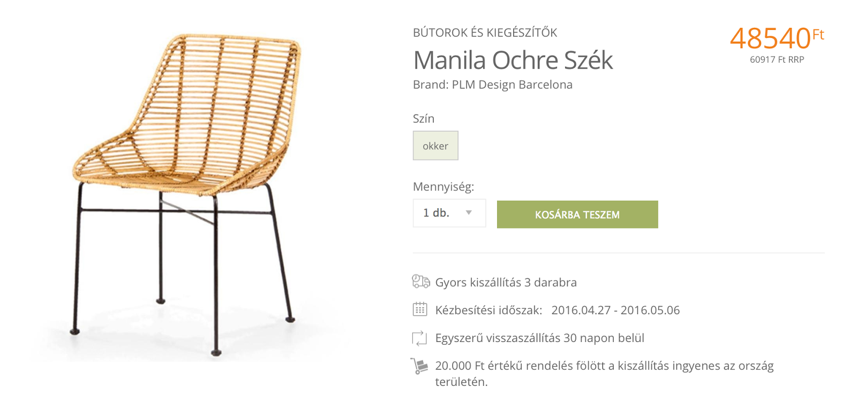This screenshot has height=402, width=857.
Task: Click the quantity dropdown arrow
Action: click(469, 213)
